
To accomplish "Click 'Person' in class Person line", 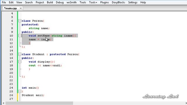I will (37, 21).
